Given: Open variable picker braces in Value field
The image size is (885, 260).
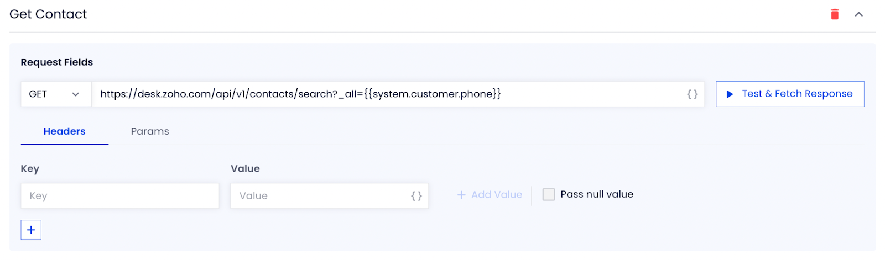Looking at the screenshot, I should pos(417,196).
